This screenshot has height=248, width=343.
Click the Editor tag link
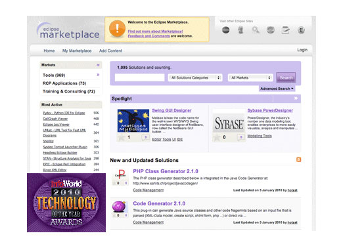pos(156,139)
